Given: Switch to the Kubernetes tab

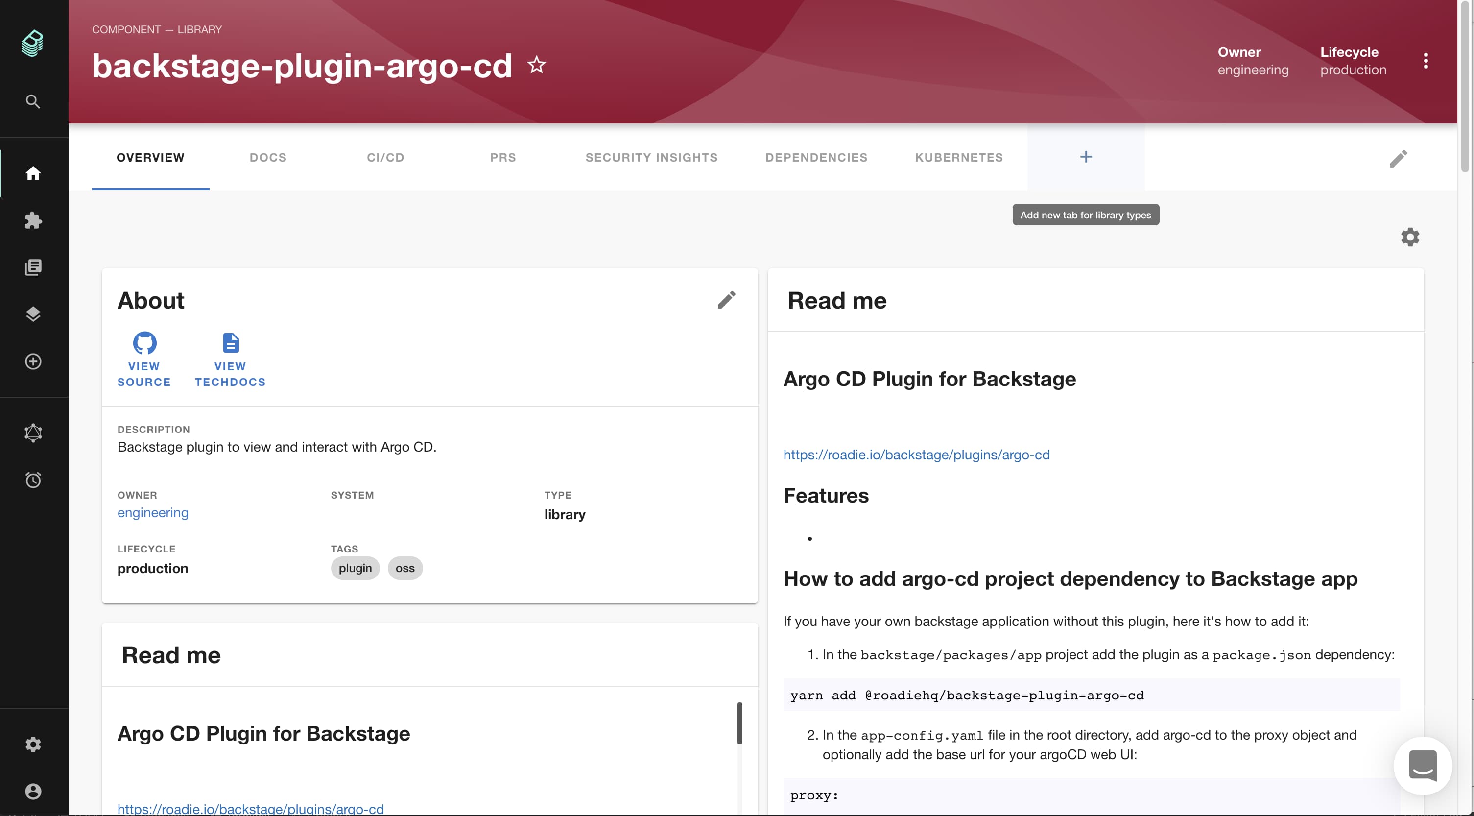Looking at the screenshot, I should click(958, 157).
